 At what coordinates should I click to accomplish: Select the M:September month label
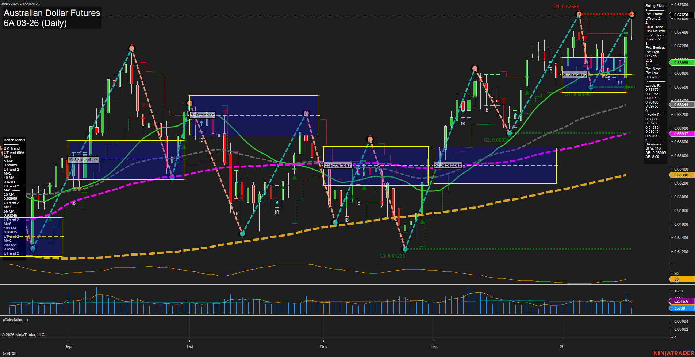[83, 160]
